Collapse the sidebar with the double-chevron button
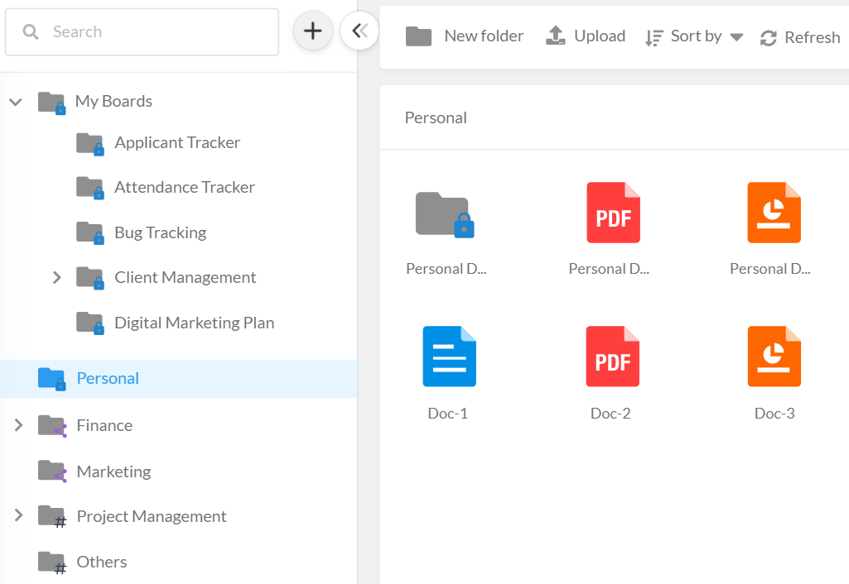Screen dimensions: 849x584 tap(359, 29)
